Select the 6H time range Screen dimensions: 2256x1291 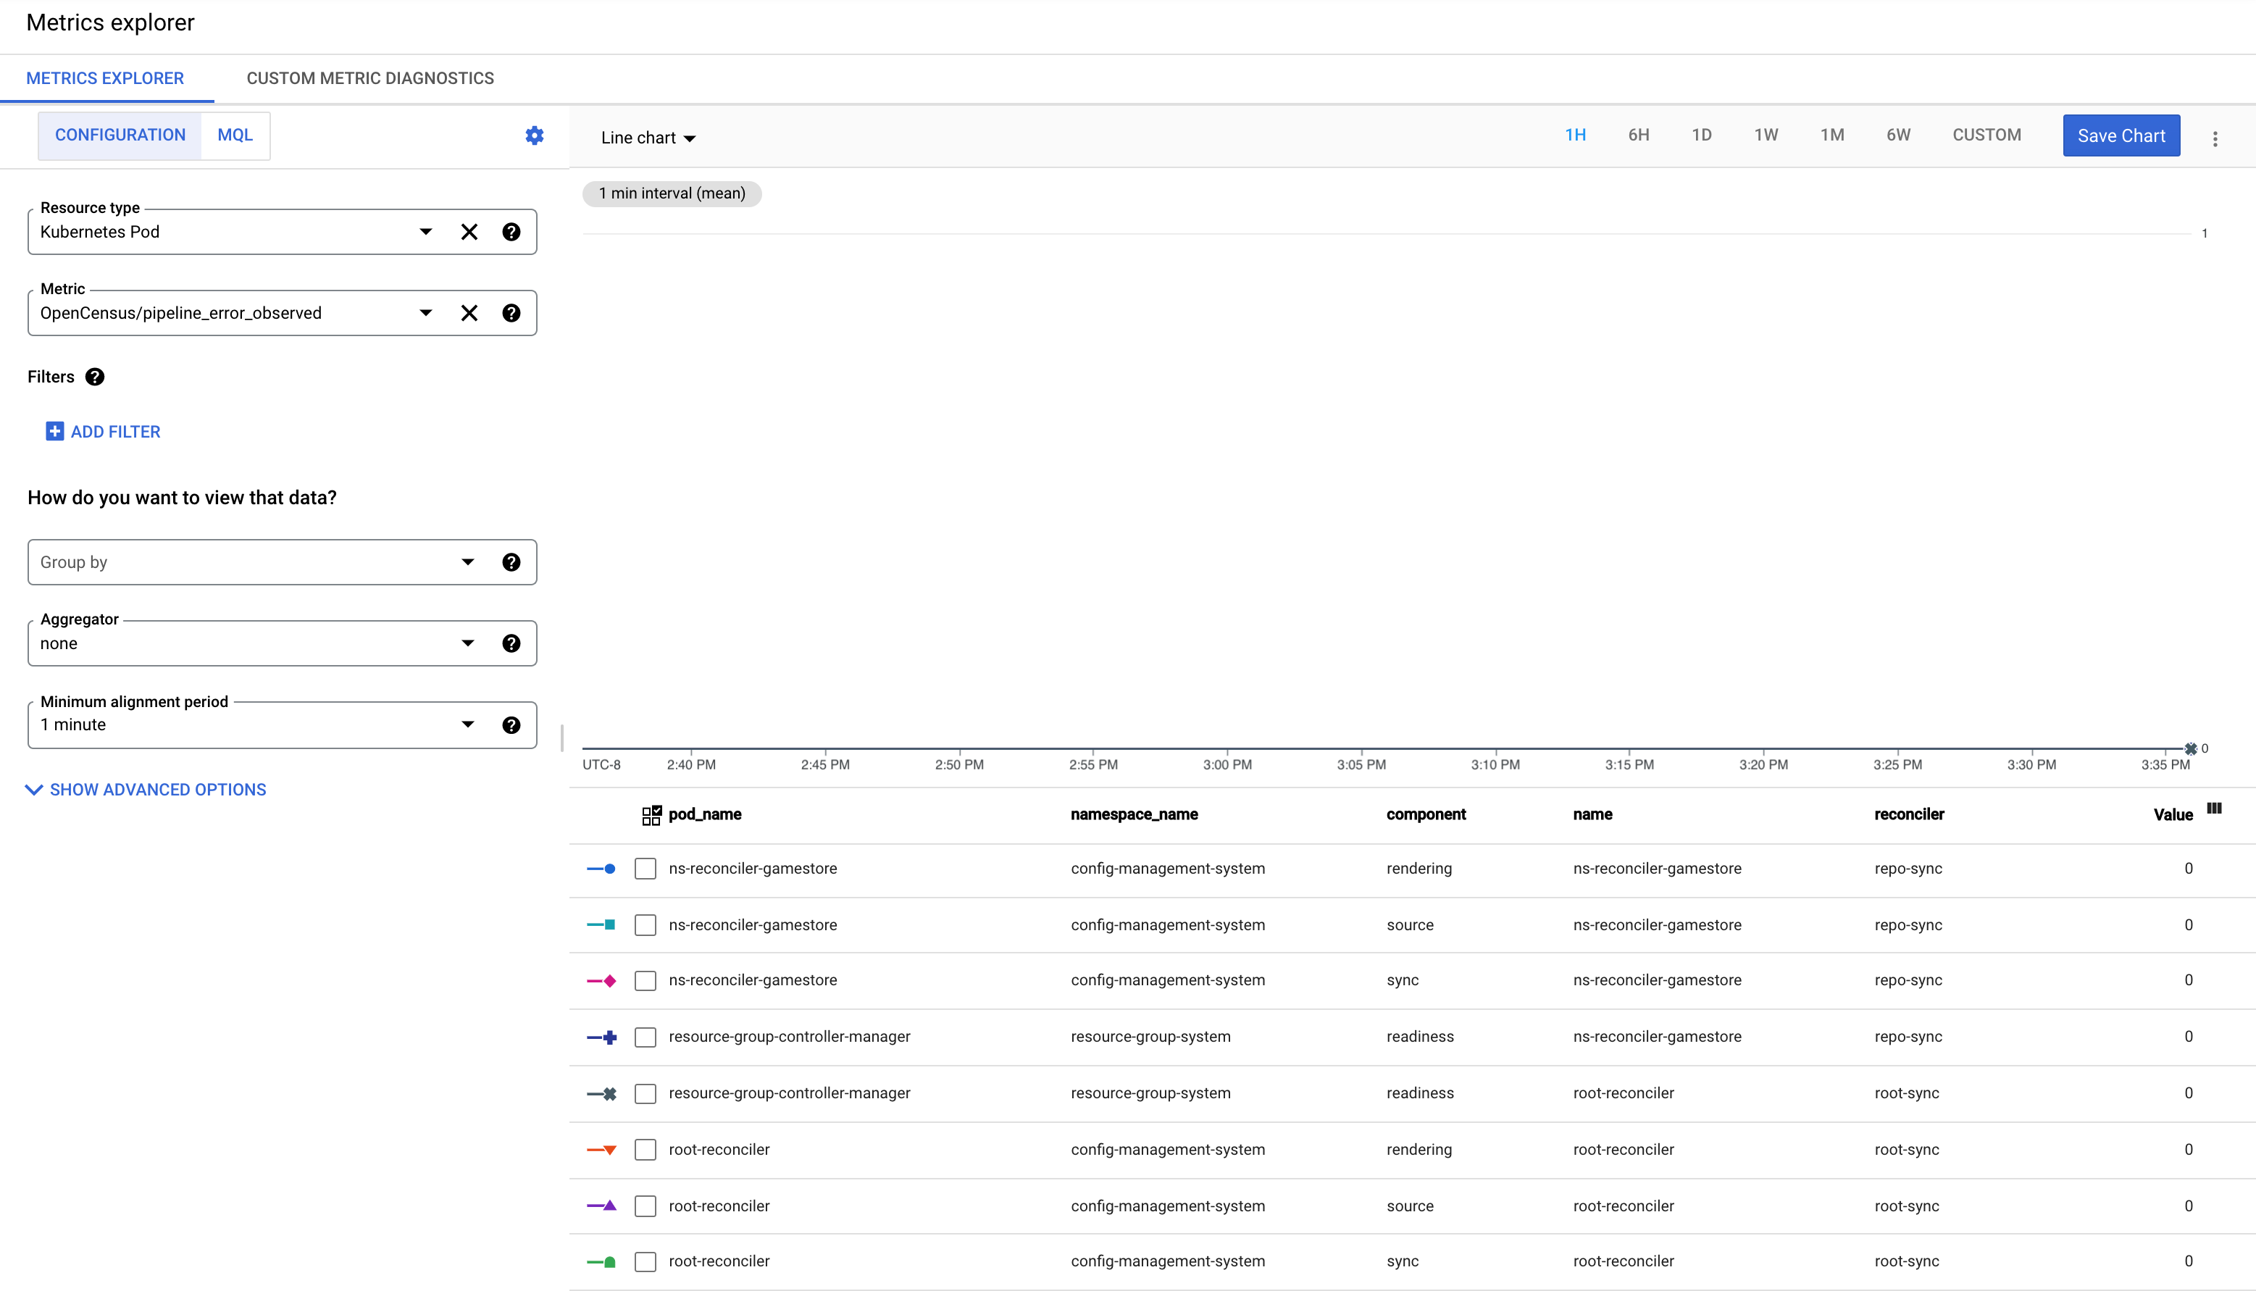1637,136
